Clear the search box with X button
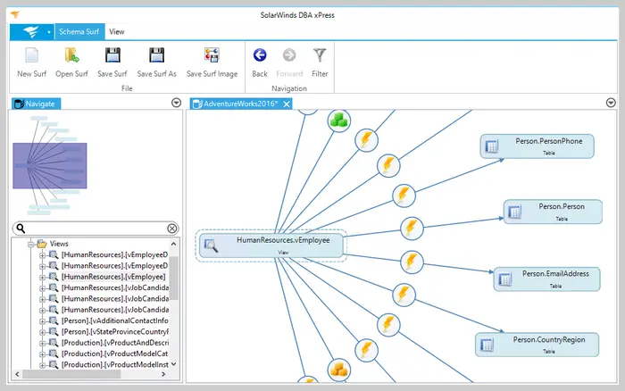This screenshot has height=391, width=625. pos(172,229)
